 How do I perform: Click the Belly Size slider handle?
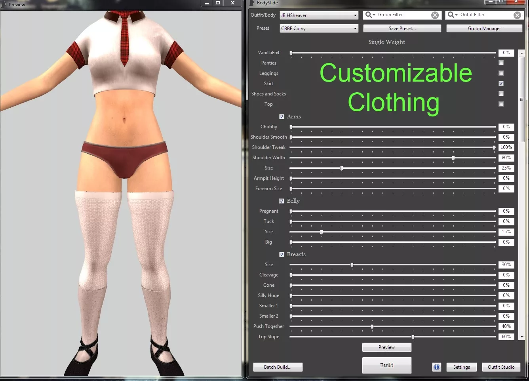pyautogui.click(x=321, y=232)
